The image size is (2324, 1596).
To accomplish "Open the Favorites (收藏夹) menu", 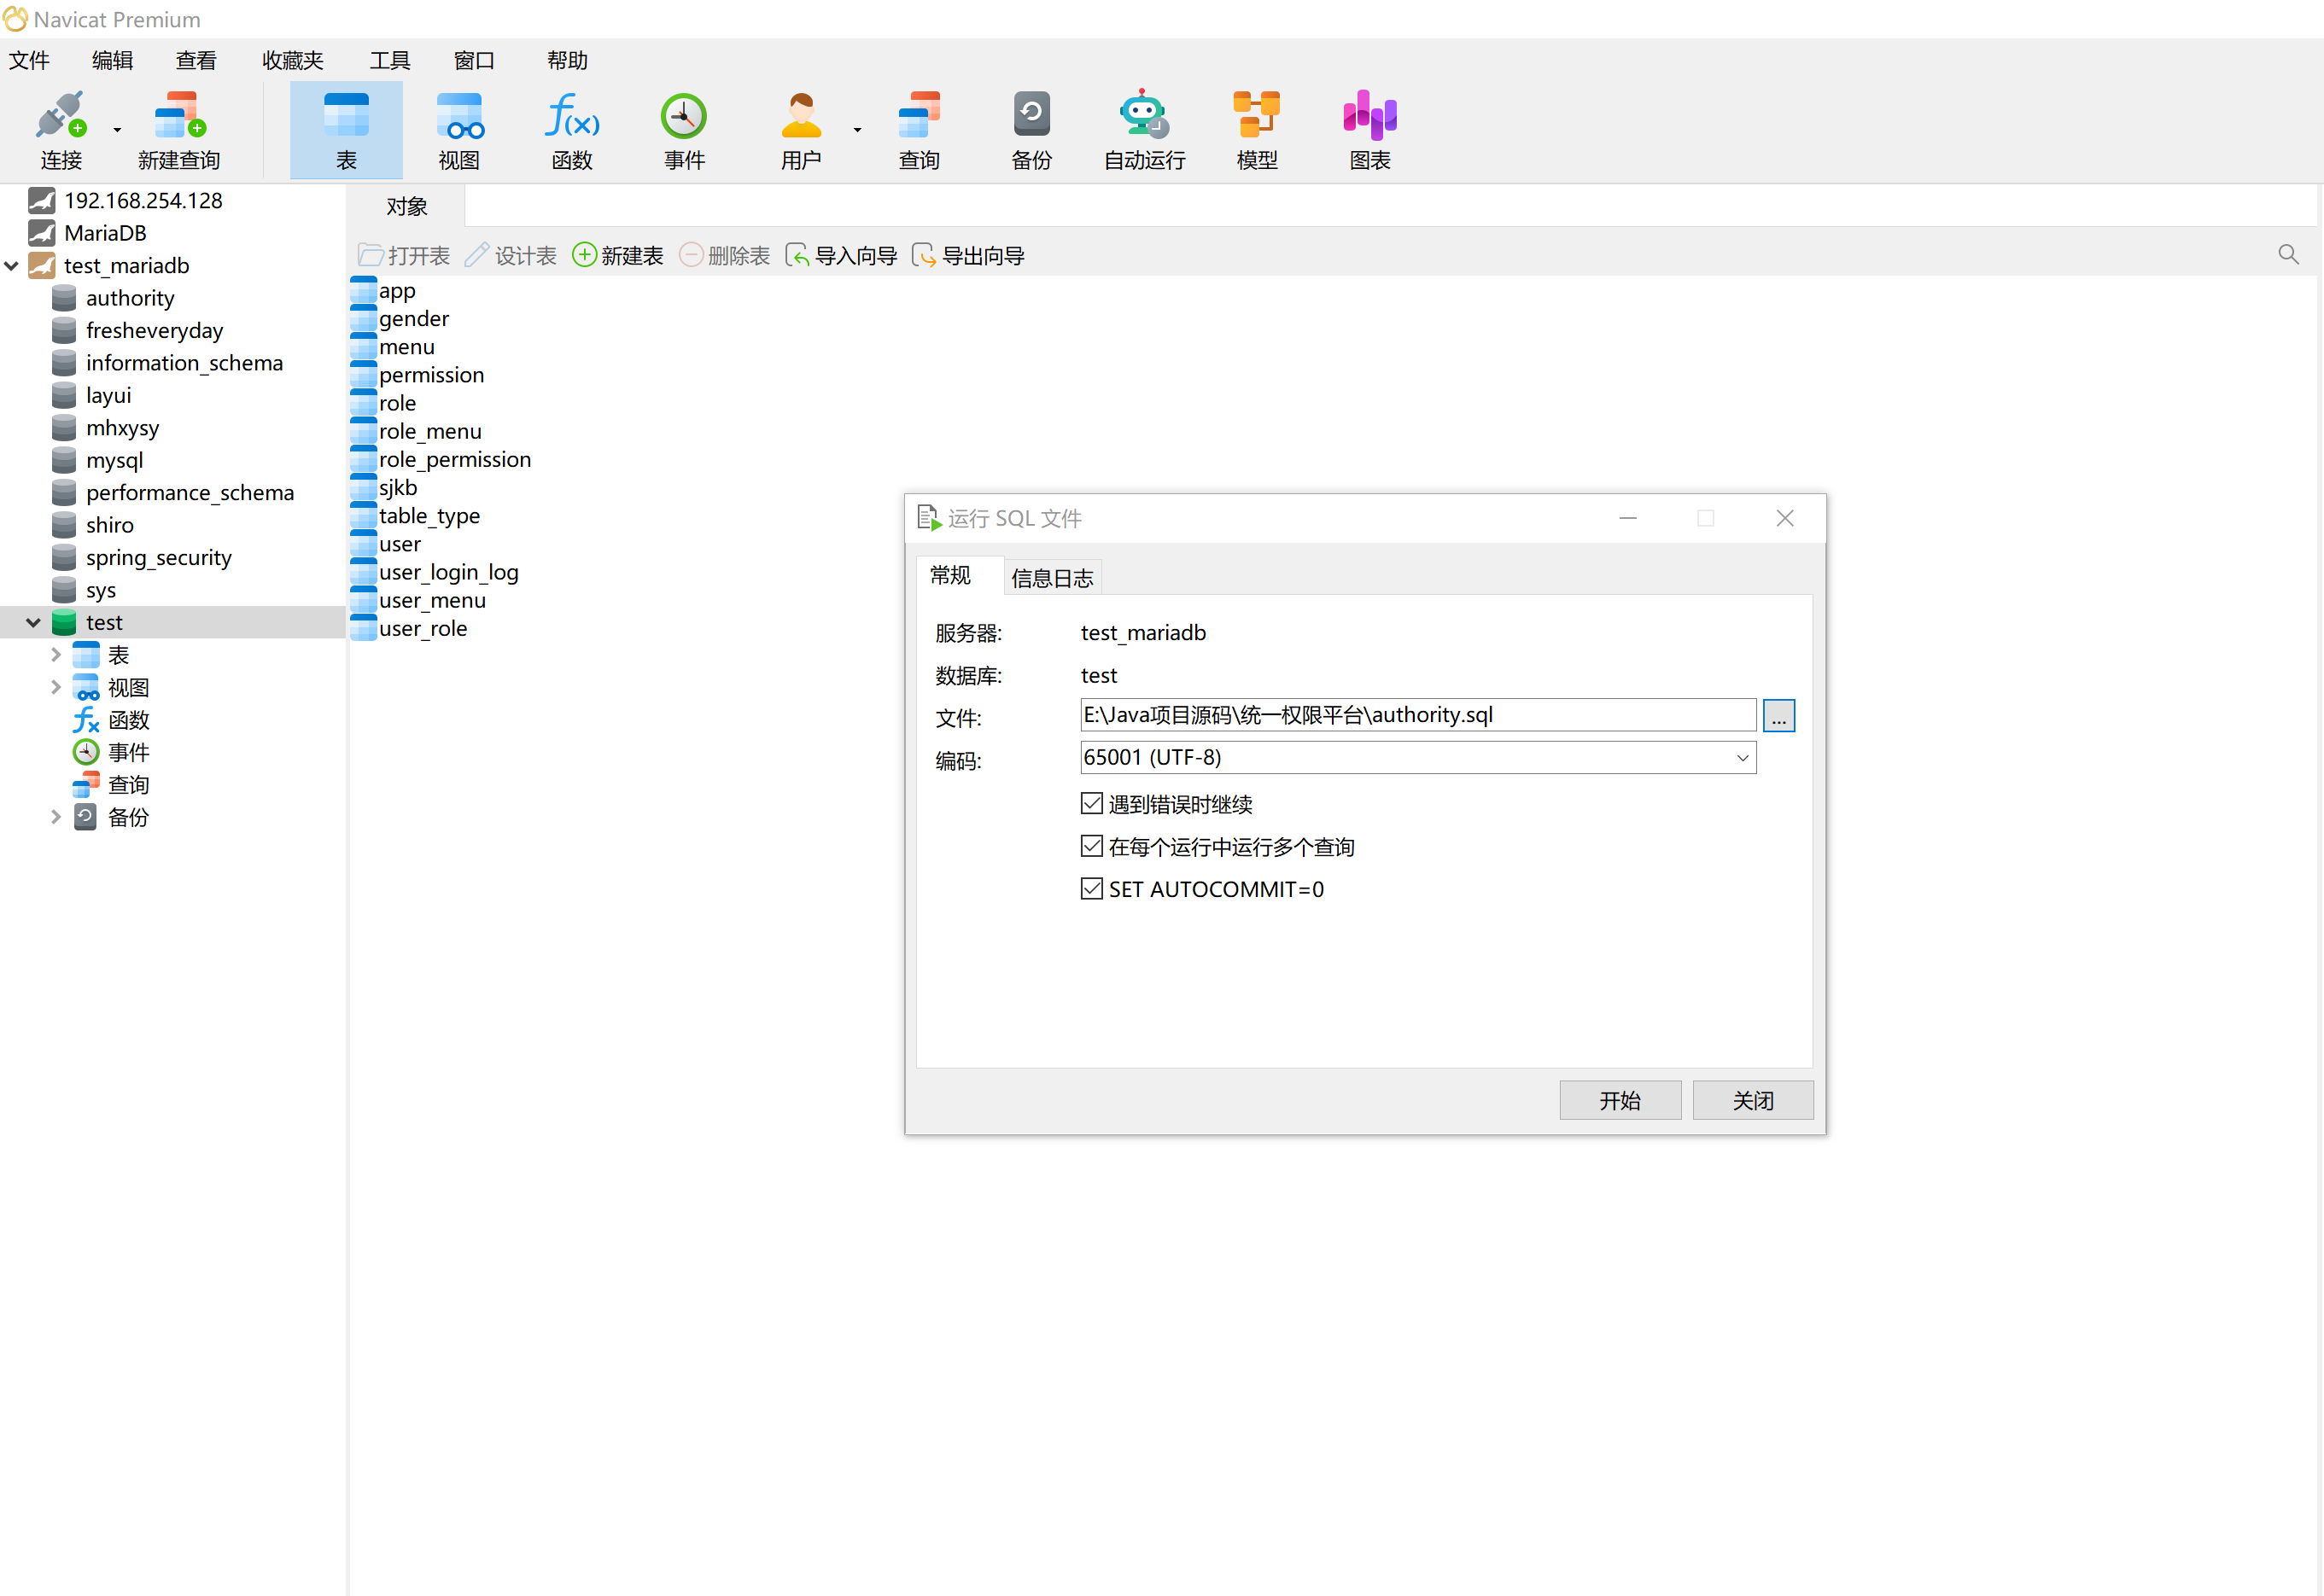I will tap(293, 60).
